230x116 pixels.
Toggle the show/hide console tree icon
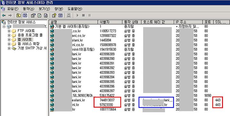coord(25,15)
